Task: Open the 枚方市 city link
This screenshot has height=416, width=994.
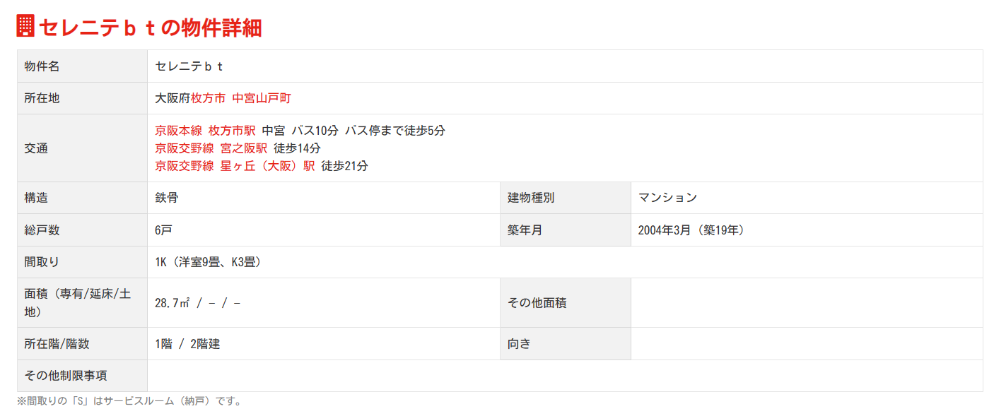Action: pyautogui.click(x=208, y=98)
